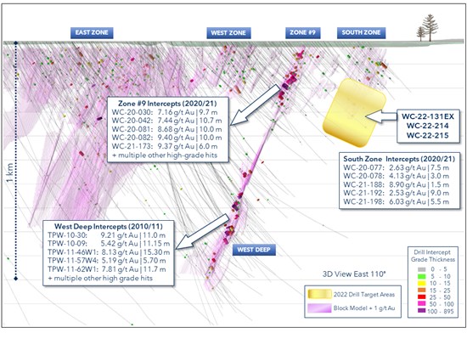Click the red 25 - 50 legend swatch
Viewport: 467px width, 350px height.
point(421,297)
